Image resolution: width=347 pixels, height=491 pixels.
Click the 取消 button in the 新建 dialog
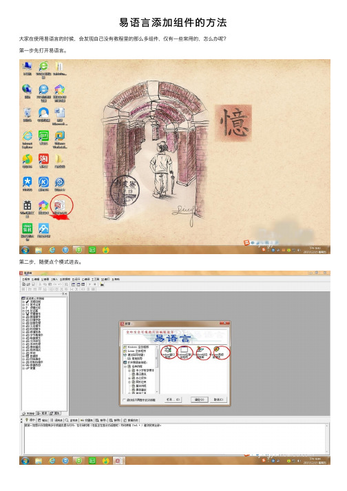[218, 400]
